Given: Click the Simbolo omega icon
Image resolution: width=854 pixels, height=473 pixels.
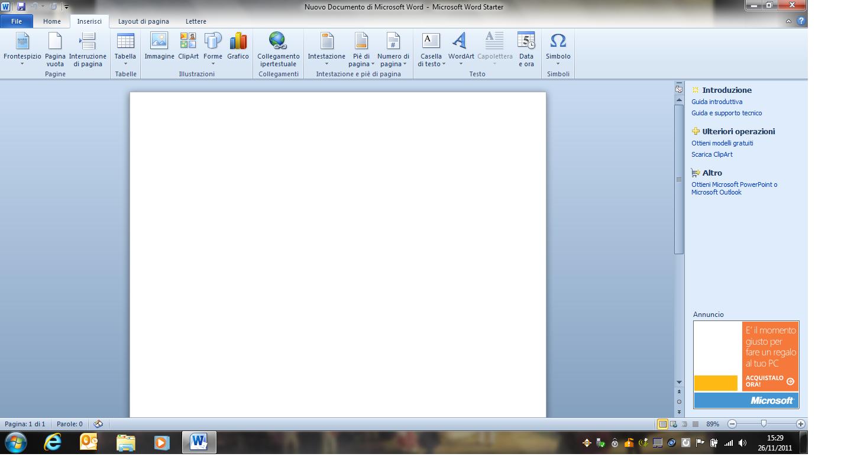Looking at the screenshot, I should point(558,40).
